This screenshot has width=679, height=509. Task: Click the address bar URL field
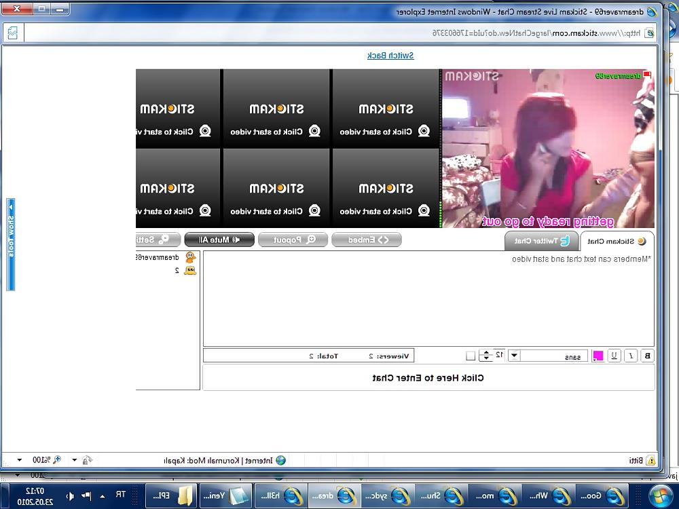tap(333, 33)
